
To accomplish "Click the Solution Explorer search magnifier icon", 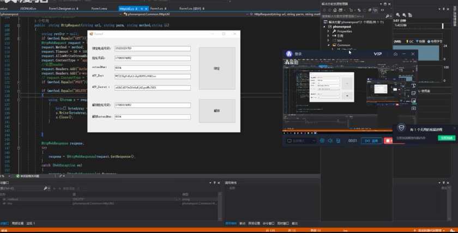I will tap(387, 16).
